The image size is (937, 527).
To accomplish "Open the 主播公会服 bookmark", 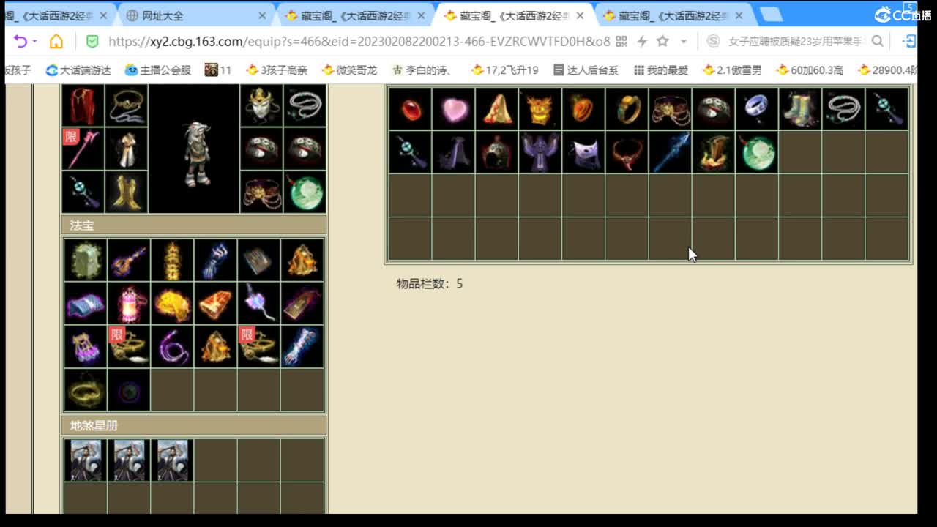I will (x=158, y=70).
